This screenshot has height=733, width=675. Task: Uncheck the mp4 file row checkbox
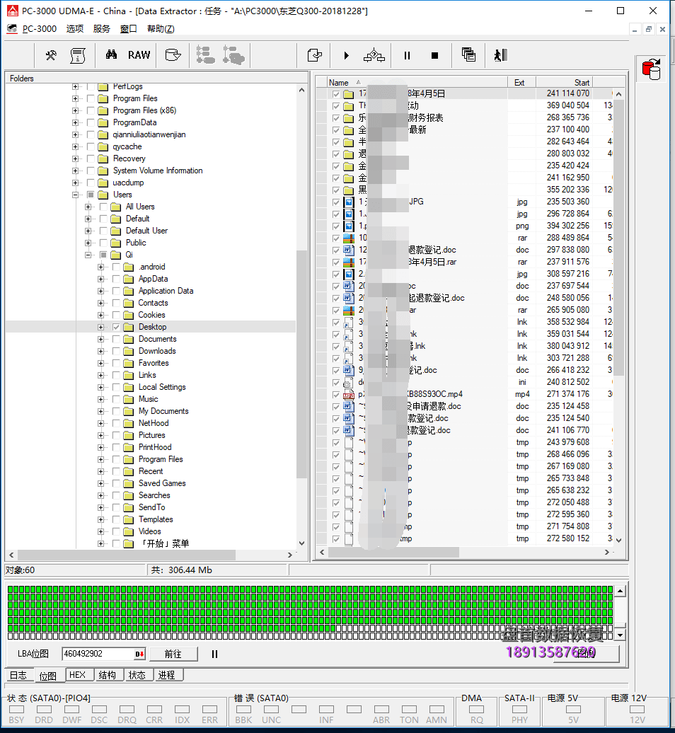335,395
